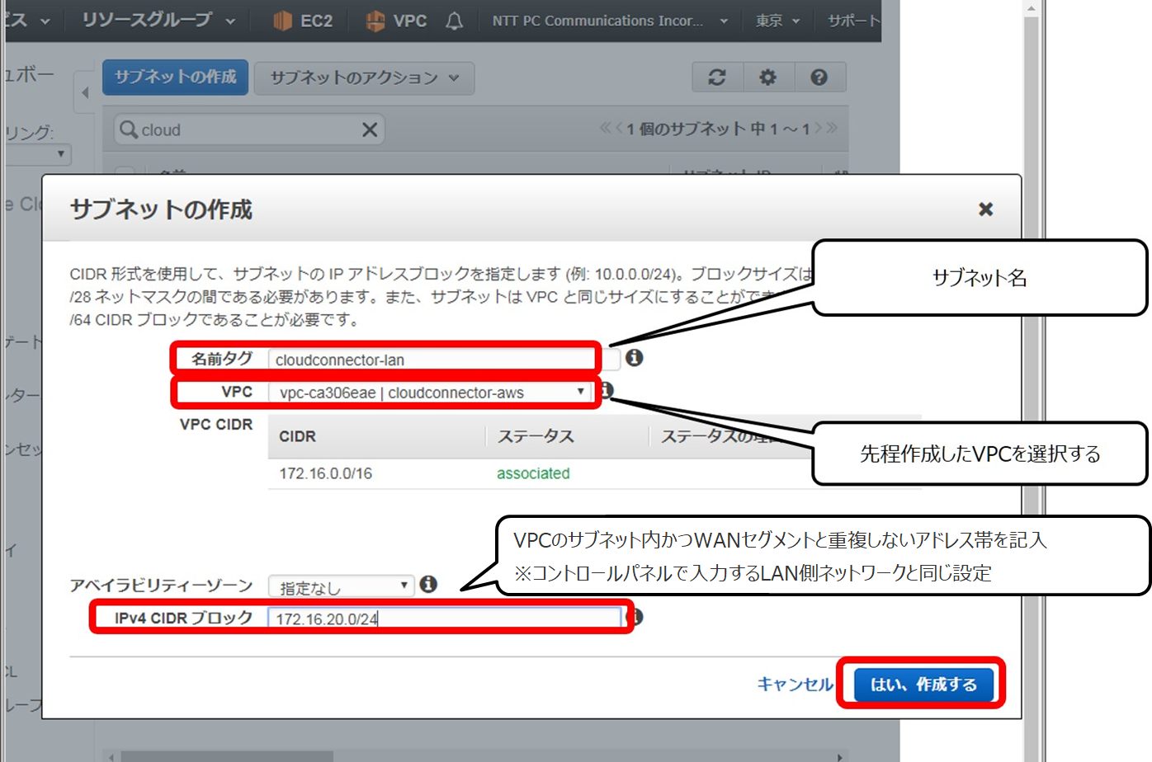This screenshot has height=762, width=1152.
Task: Open the help question mark icon
Action: [819, 77]
